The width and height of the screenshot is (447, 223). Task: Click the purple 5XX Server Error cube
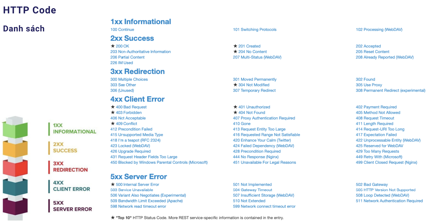15,206
